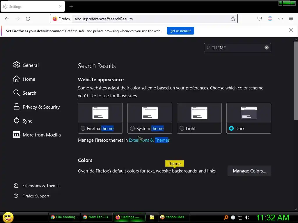
Task: Click the Light scheme preview thumbnail
Action: click(199, 113)
